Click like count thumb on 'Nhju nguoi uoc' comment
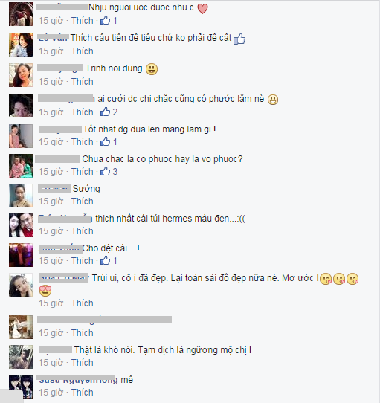The width and height of the screenshot is (380, 403). coord(105,20)
